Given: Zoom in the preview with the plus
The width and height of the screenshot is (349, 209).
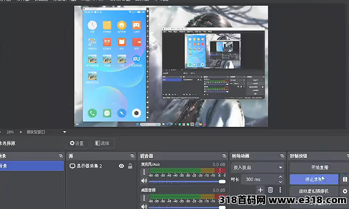Looking at the screenshot, I should coord(21,132).
